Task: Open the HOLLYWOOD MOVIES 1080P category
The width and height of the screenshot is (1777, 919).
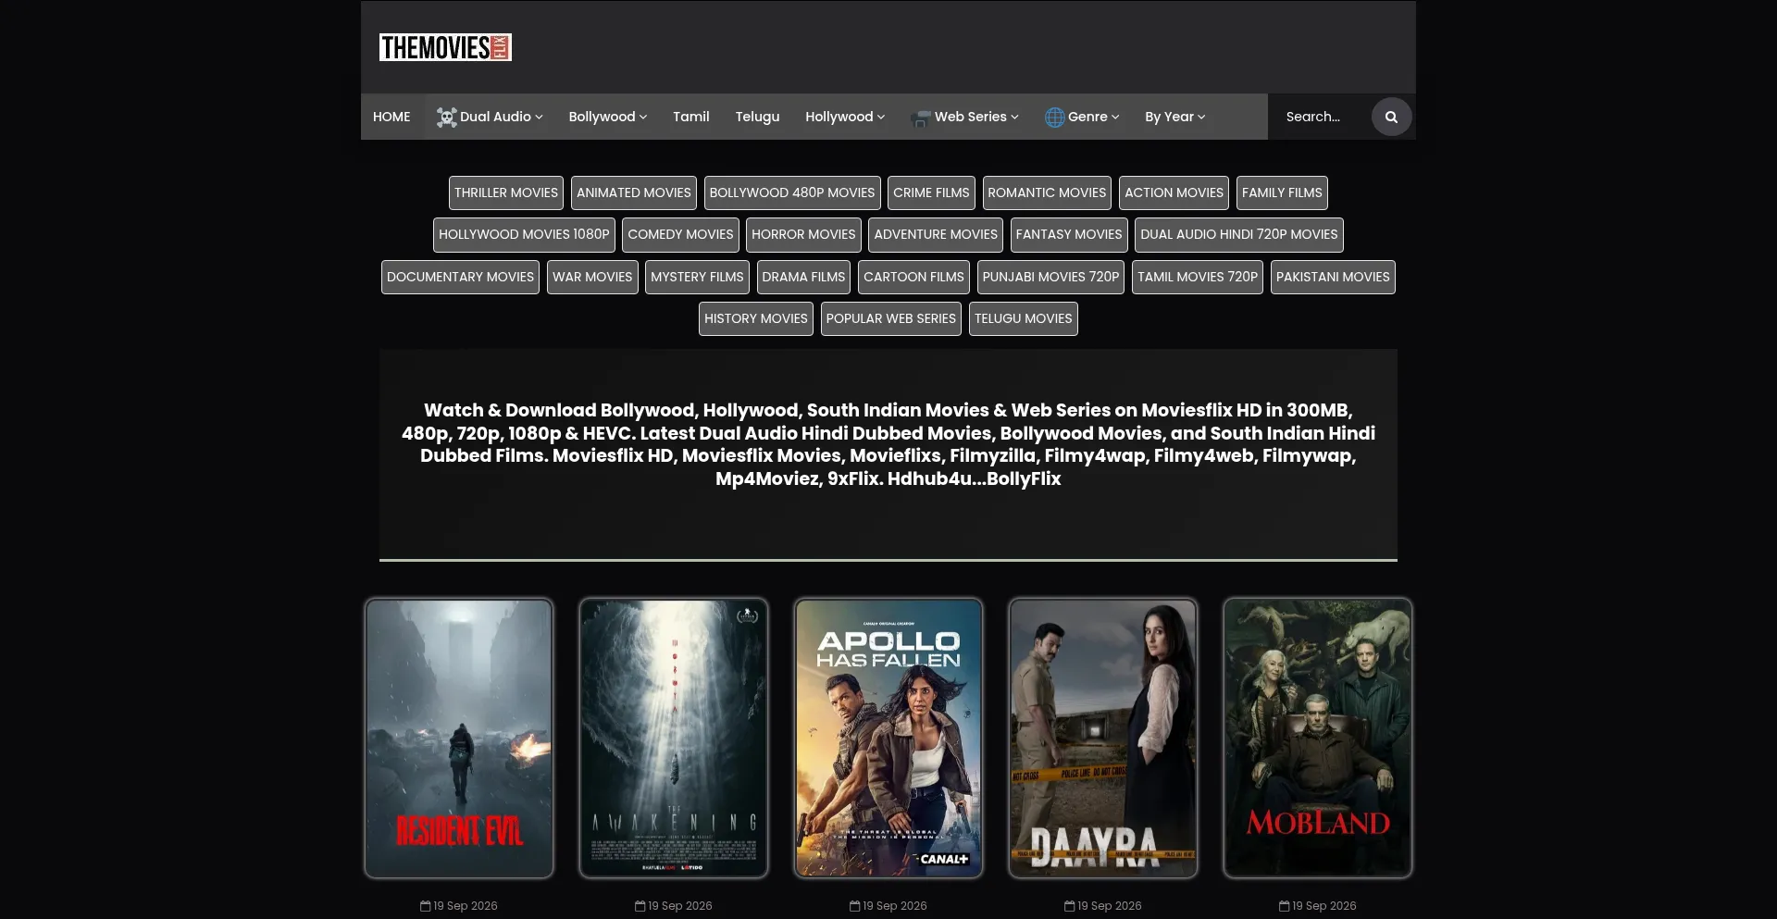Action: [524, 235]
